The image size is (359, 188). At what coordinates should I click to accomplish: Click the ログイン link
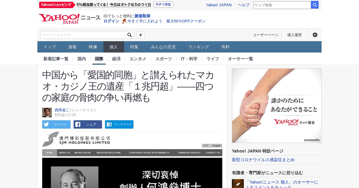111,21
